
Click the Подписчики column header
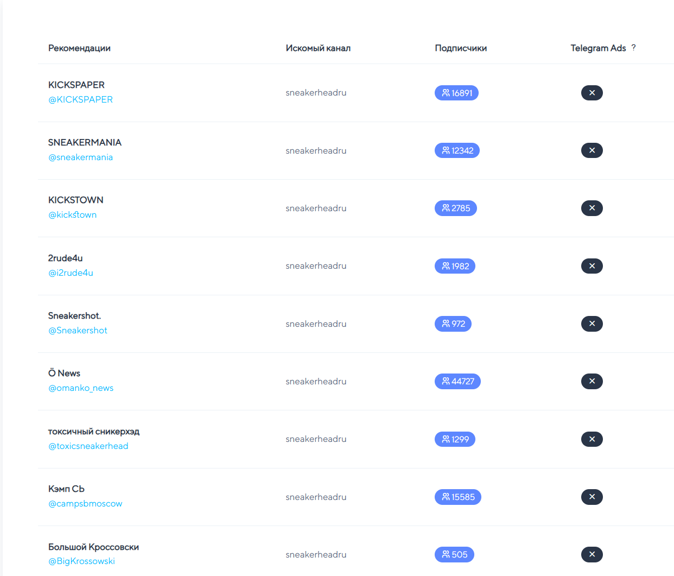461,48
